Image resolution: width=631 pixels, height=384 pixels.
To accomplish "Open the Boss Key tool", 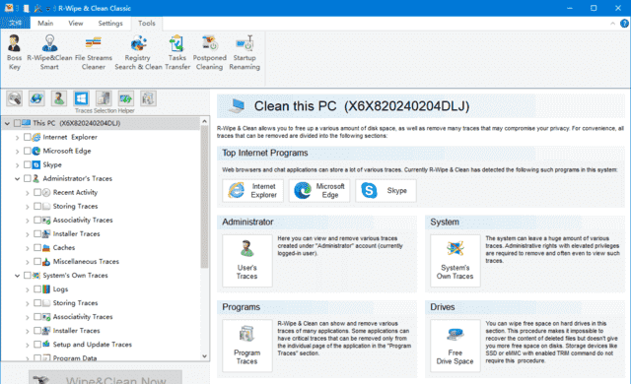I will point(14,52).
